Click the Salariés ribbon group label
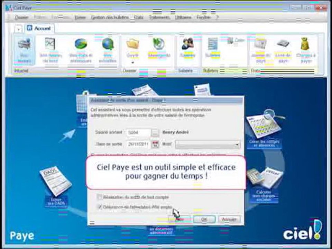This screenshot has height=249, width=332. [x=185, y=71]
